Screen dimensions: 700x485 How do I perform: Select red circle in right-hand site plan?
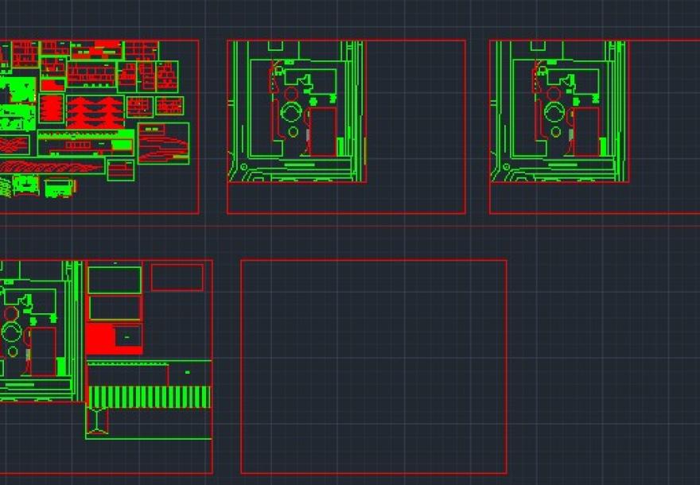pos(554,94)
